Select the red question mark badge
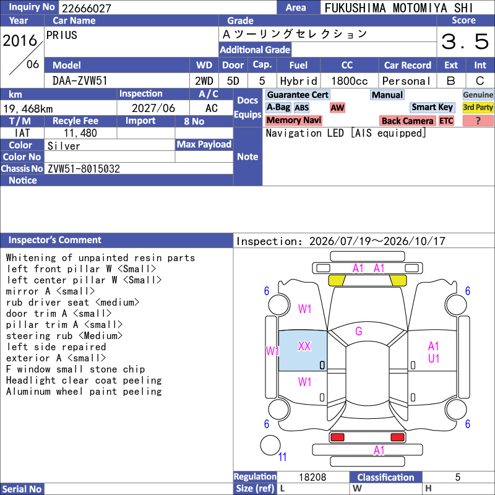The image size is (495, 495). click(478, 121)
